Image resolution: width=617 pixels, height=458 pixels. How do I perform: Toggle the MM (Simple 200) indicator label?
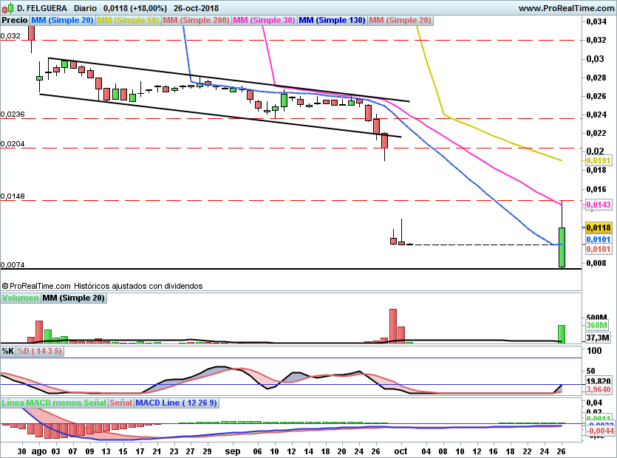click(195, 20)
